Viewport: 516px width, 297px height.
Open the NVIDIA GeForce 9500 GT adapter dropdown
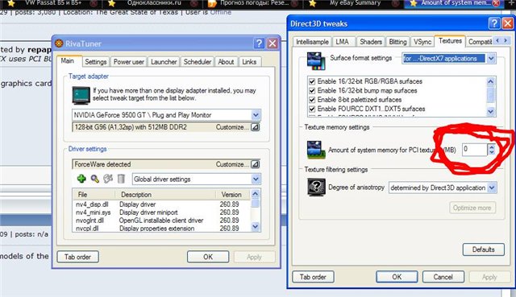click(256, 115)
